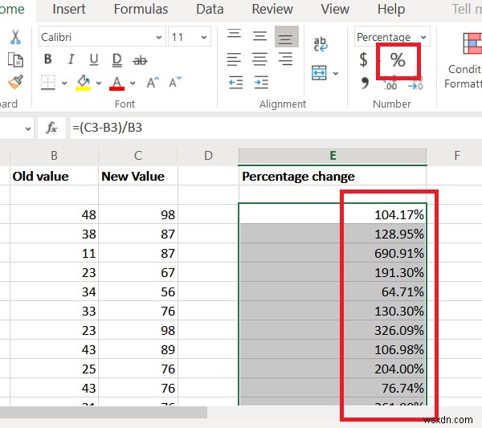Toggle Underline formatting
This screenshot has width=482, height=428.
click(94, 59)
